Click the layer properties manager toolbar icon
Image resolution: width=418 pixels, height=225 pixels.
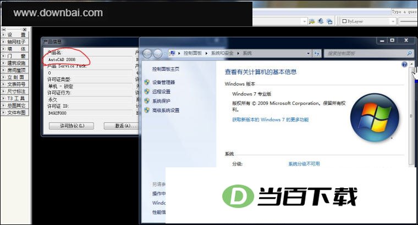tap(312, 21)
